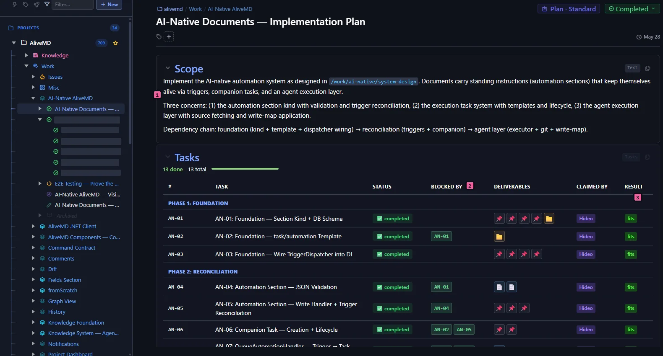663x356 pixels.
Task: Click the tag icon under the document title
Action: click(159, 37)
